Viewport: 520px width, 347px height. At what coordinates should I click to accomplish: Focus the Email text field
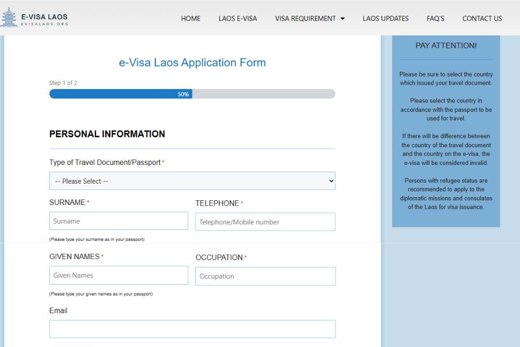click(x=192, y=329)
